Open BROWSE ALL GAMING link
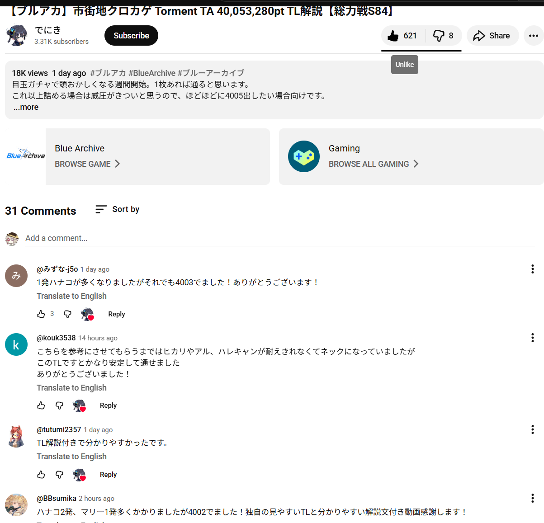Image resolution: width=544 pixels, height=523 pixels. coord(369,164)
